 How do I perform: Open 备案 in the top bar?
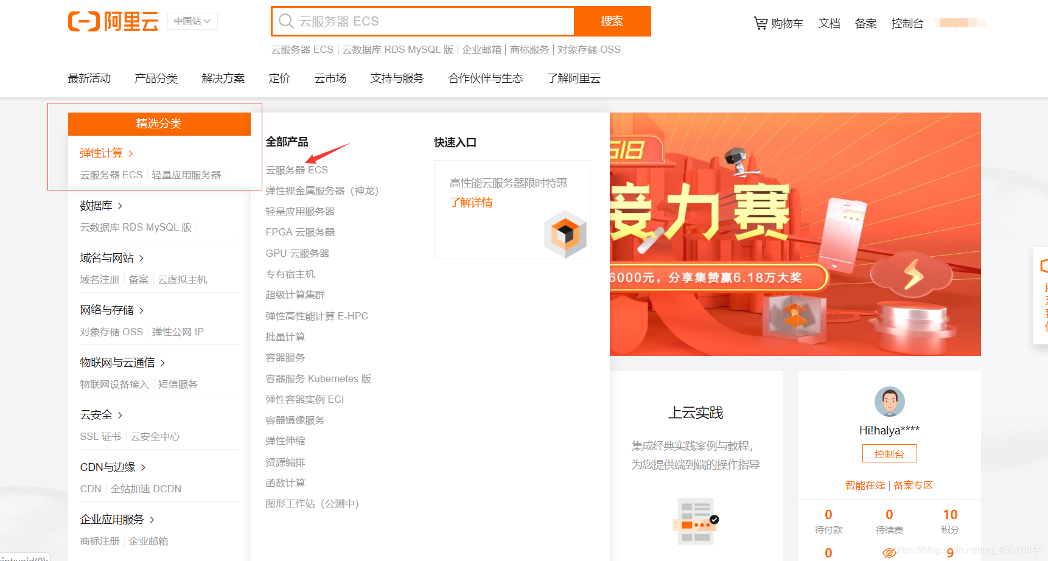(x=865, y=23)
